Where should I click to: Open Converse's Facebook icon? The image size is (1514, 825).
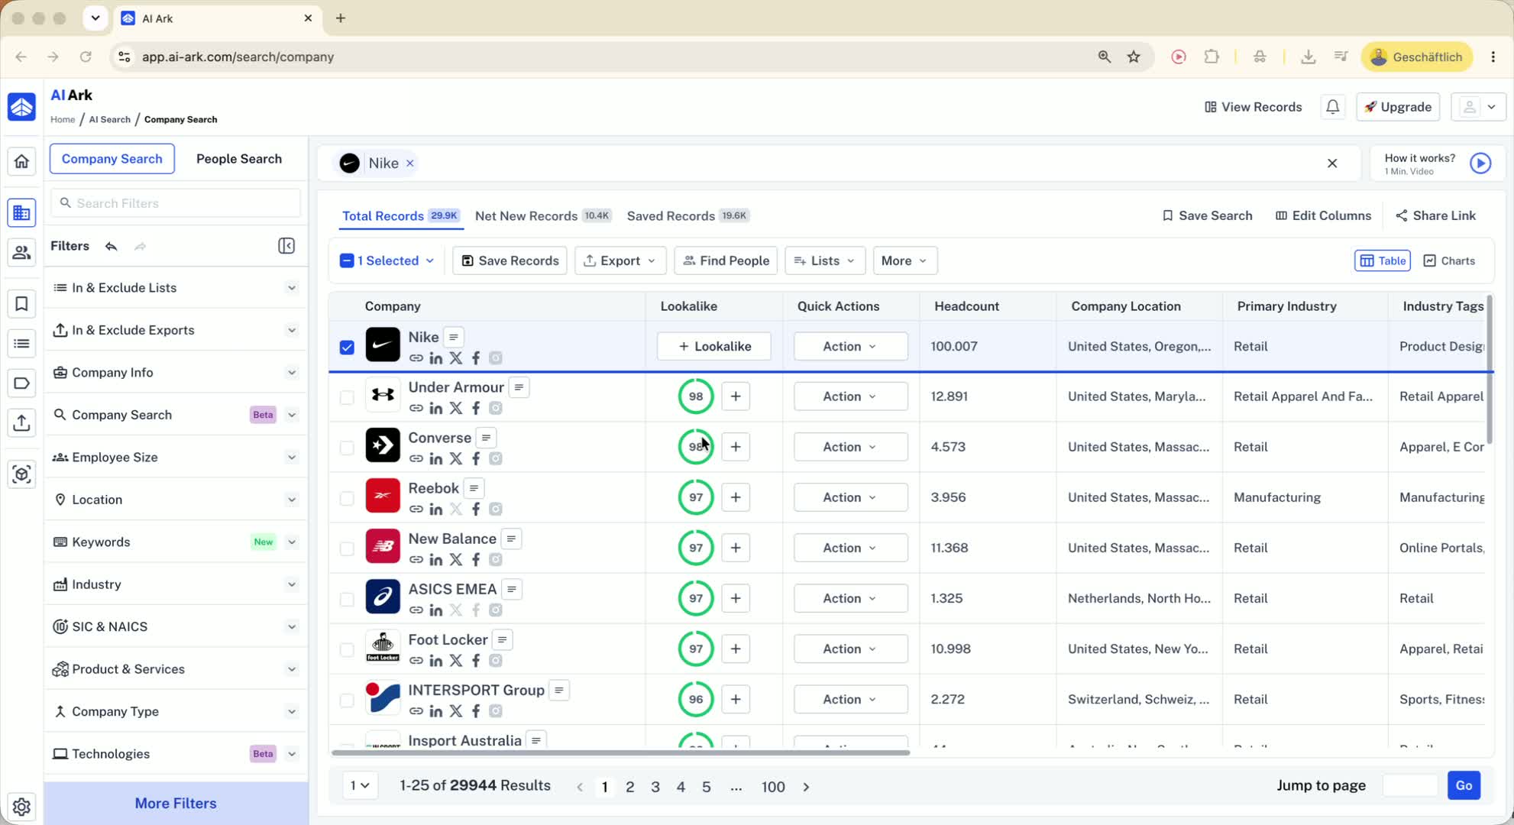(x=476, y=459)
